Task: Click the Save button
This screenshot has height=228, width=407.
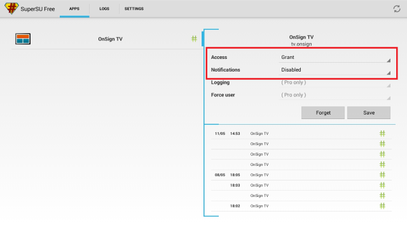Action: pos(369,113)
